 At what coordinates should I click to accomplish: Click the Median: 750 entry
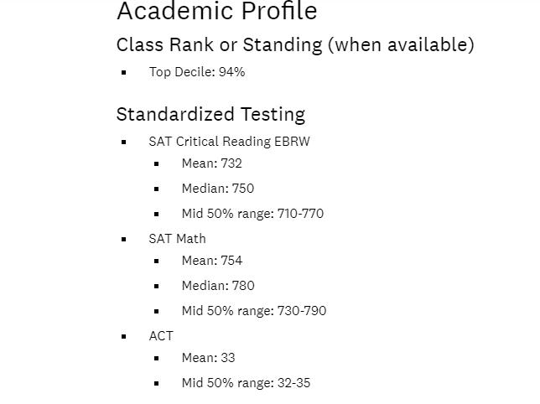(218, 189)
